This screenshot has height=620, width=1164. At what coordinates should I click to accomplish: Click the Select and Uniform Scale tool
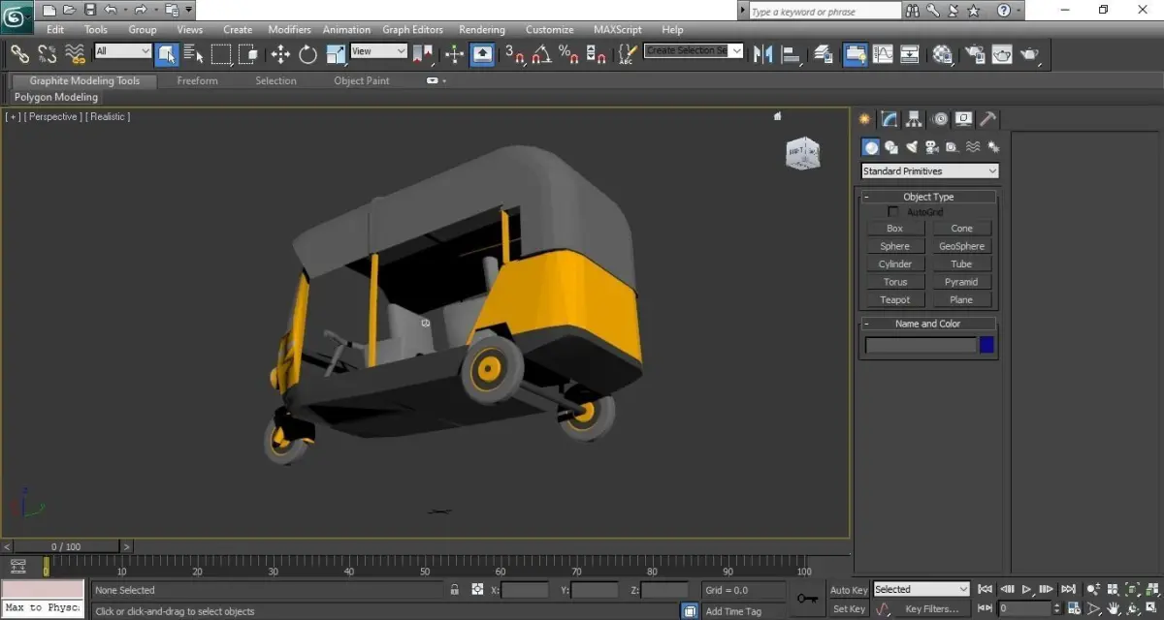coord(337,54)
